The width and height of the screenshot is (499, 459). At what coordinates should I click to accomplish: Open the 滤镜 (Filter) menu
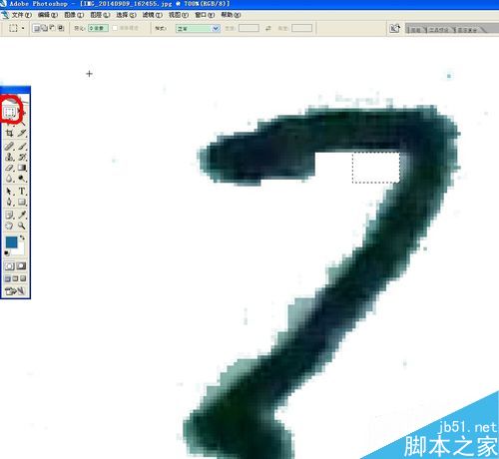click(153, 15)
